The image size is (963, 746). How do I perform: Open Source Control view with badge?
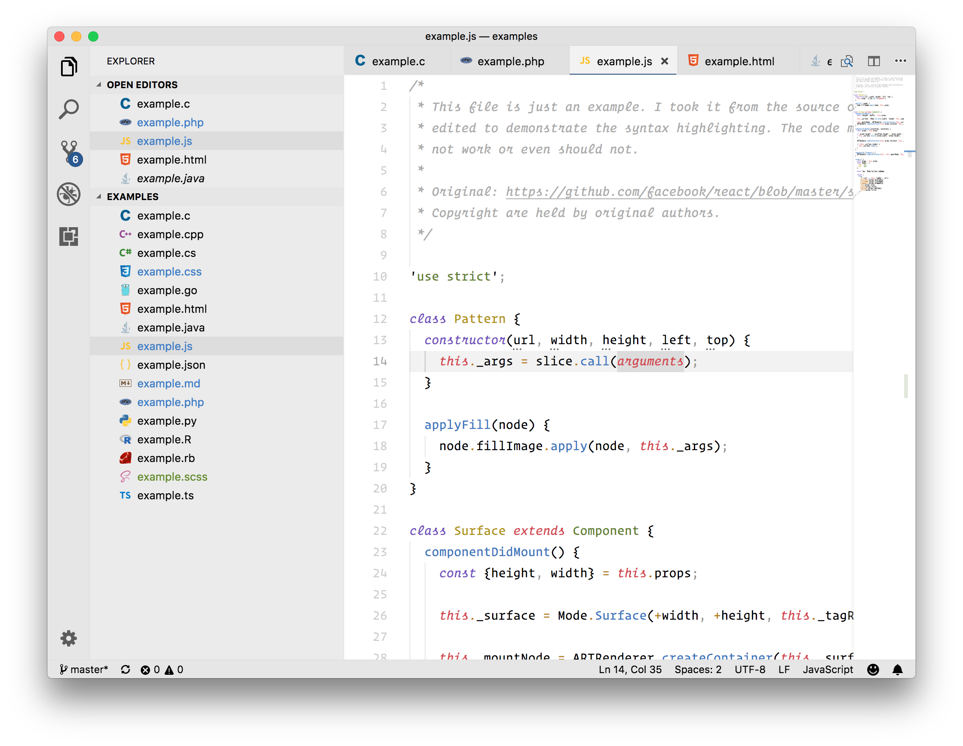69,151
